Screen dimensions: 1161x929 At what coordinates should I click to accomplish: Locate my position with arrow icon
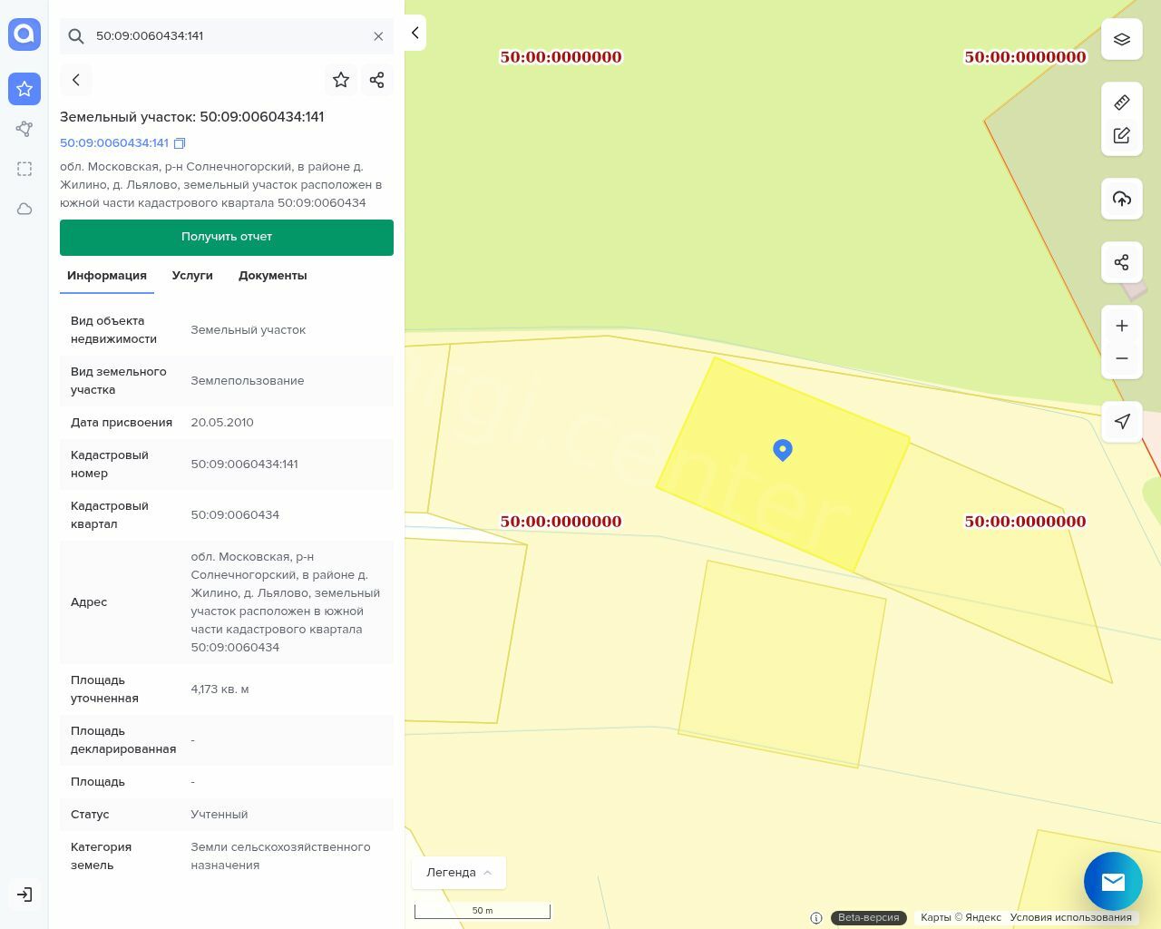1122,421
